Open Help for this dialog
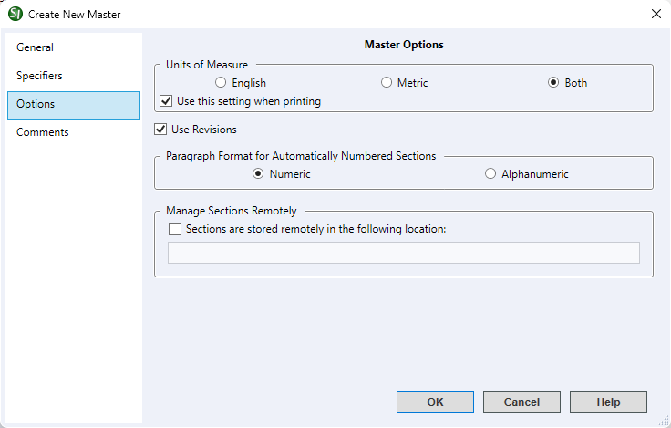This screenshot has width=671, height=428. coord(608,402)
